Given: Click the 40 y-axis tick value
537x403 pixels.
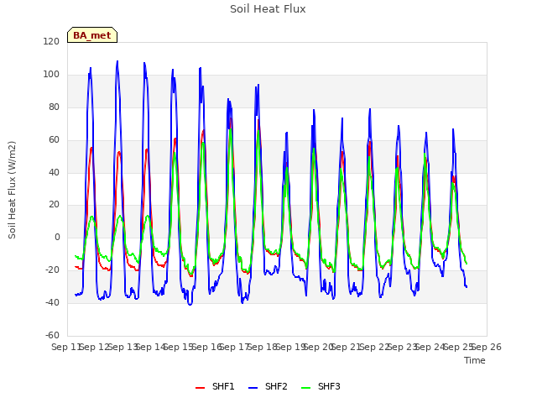Looking at the screenshot, I should pos(54,172).
